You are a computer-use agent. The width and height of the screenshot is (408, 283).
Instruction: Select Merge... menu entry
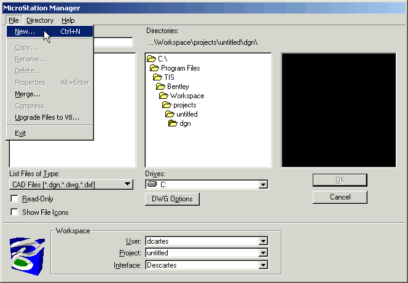tap(50, 94)
